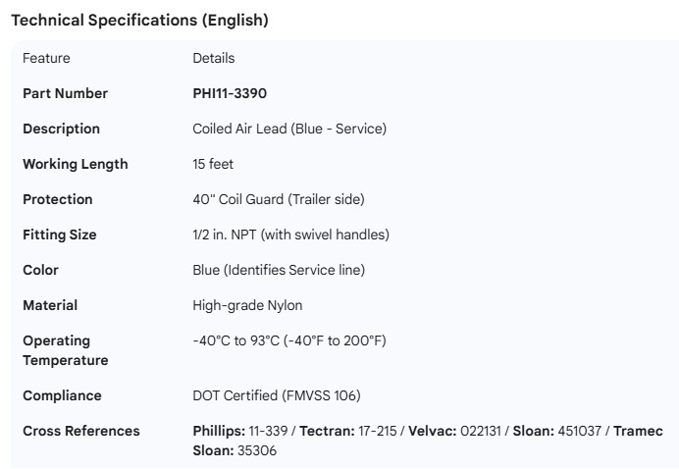Click the Working Length row label
679x469 pixels.
click(75, 164)
